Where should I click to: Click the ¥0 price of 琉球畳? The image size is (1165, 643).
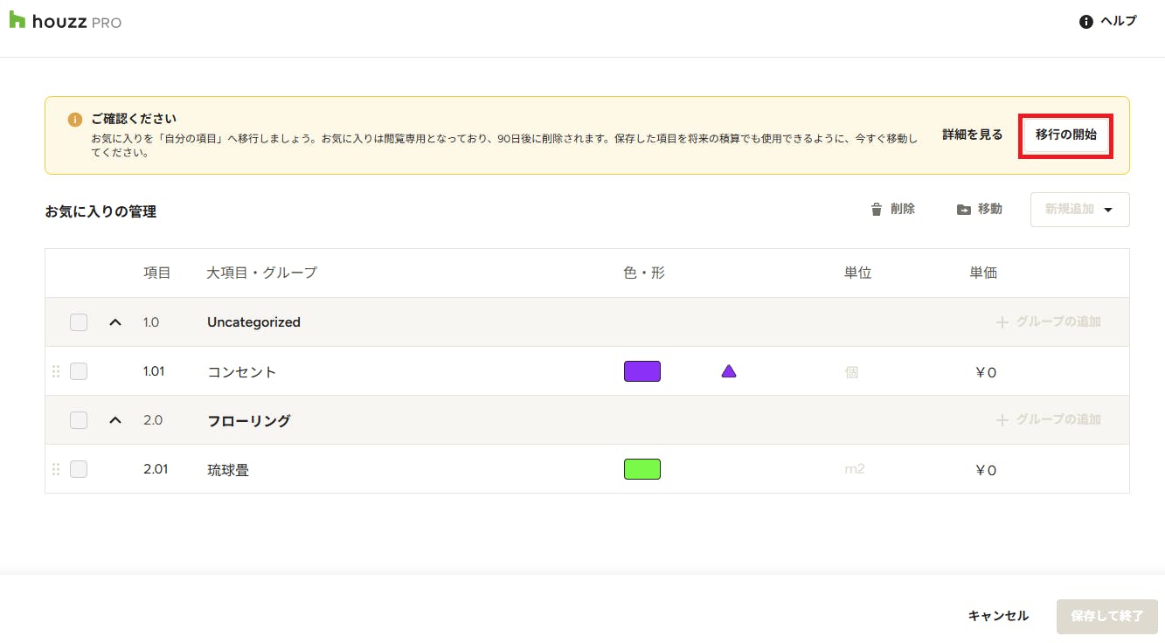[x=986, y=470]
